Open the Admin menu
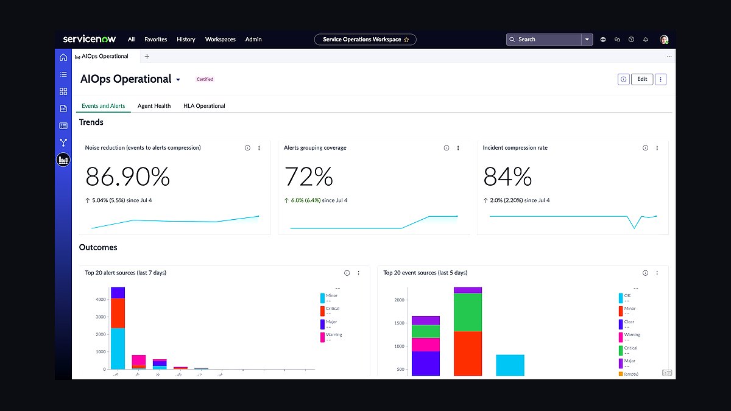 [x=253, y=40]
